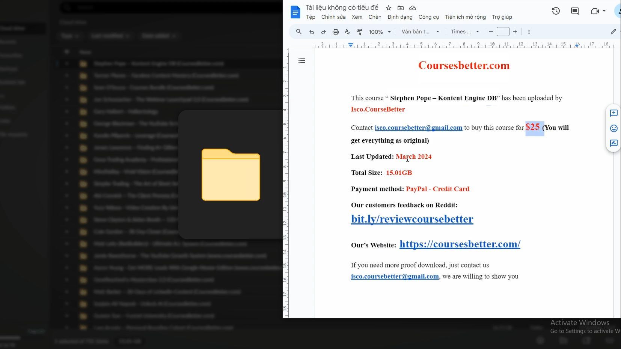This screenshot has height=349, width=621.
Task: Open the Google Docs home icon
Action: coord(295,12)
